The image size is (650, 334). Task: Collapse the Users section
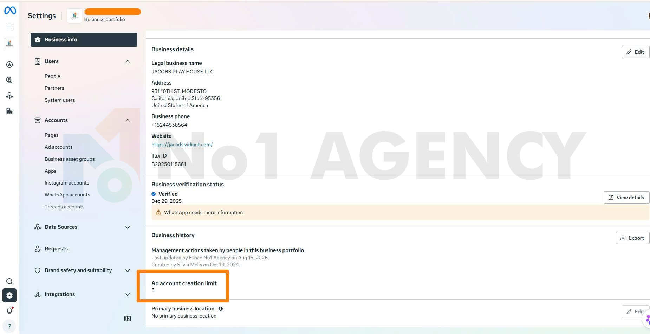click(128, 61)
